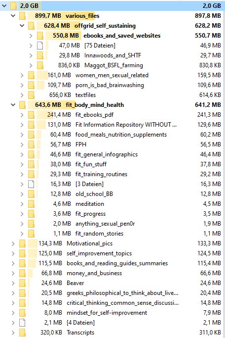Click the critical_thinking_common_sense folder icon
The width and height of the screenshot is (225, 338).
(22, 303)
